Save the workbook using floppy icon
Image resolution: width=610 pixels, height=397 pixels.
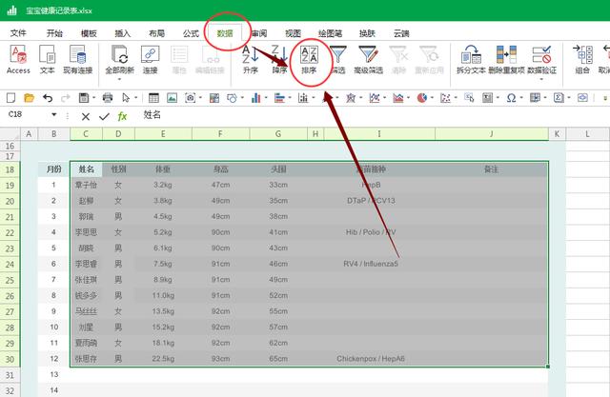tap(84, 97)
